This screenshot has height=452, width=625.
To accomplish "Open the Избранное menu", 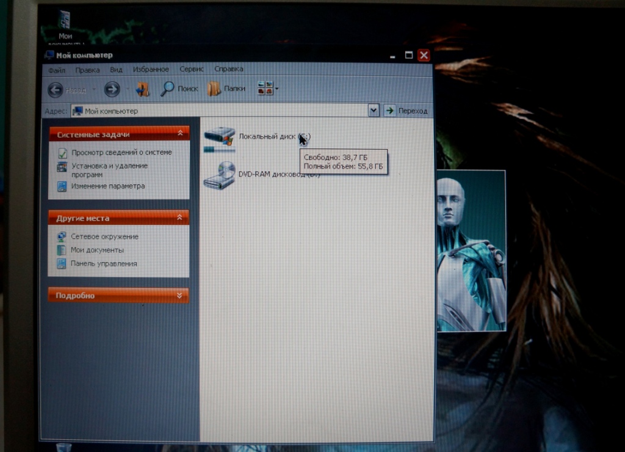I will click(x=151, y=69).
